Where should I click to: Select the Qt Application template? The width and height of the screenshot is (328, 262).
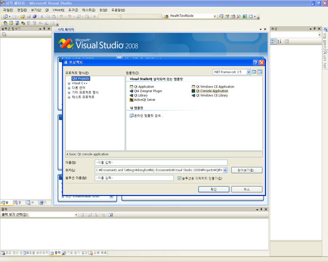(142, 86)
